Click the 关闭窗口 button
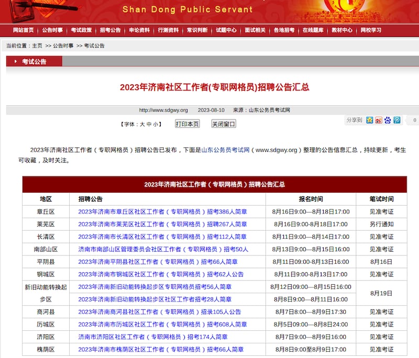The height and width of the screenshot is (358, 419). pyautogui.click(x=224, y=124)
